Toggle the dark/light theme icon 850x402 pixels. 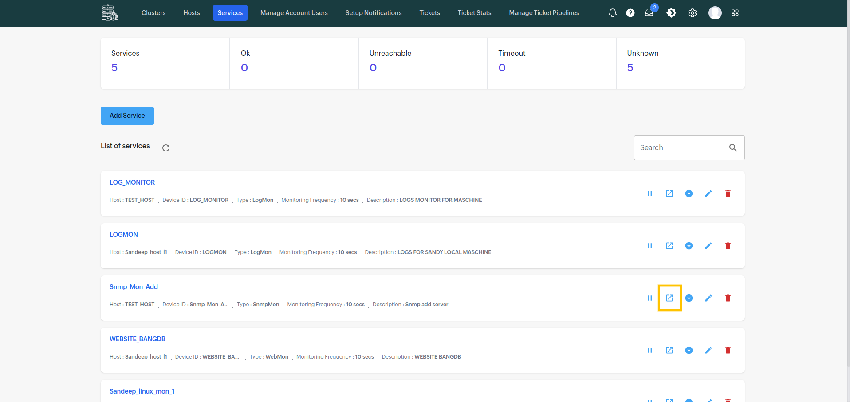pyautogui.click(x=671, y=13)
